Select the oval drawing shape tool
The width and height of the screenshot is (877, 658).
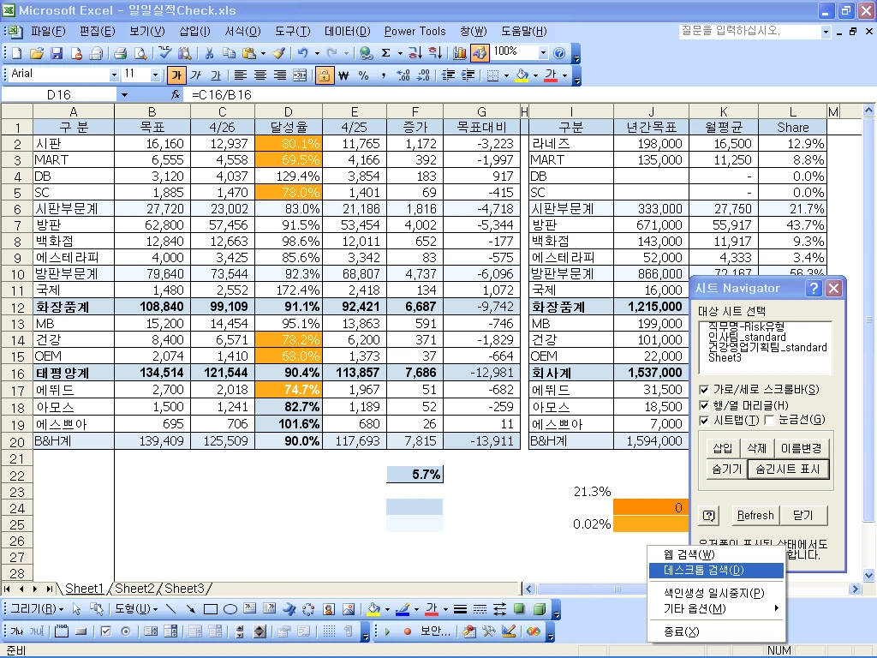[230, 609]
